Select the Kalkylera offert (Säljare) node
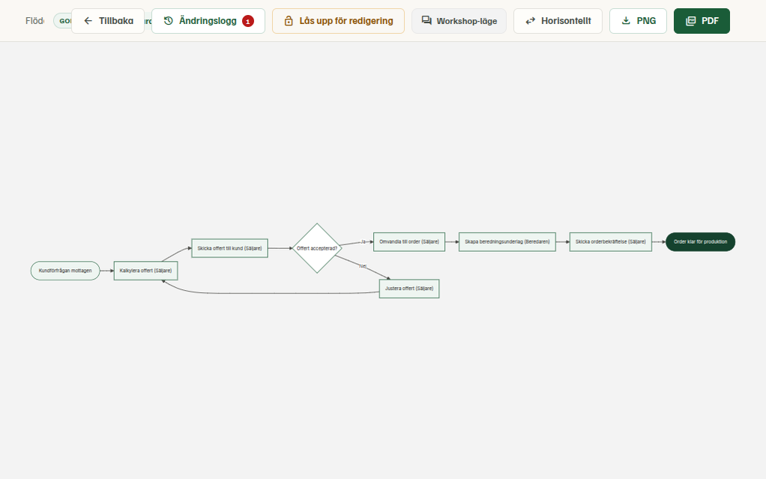 coord(145,271)
